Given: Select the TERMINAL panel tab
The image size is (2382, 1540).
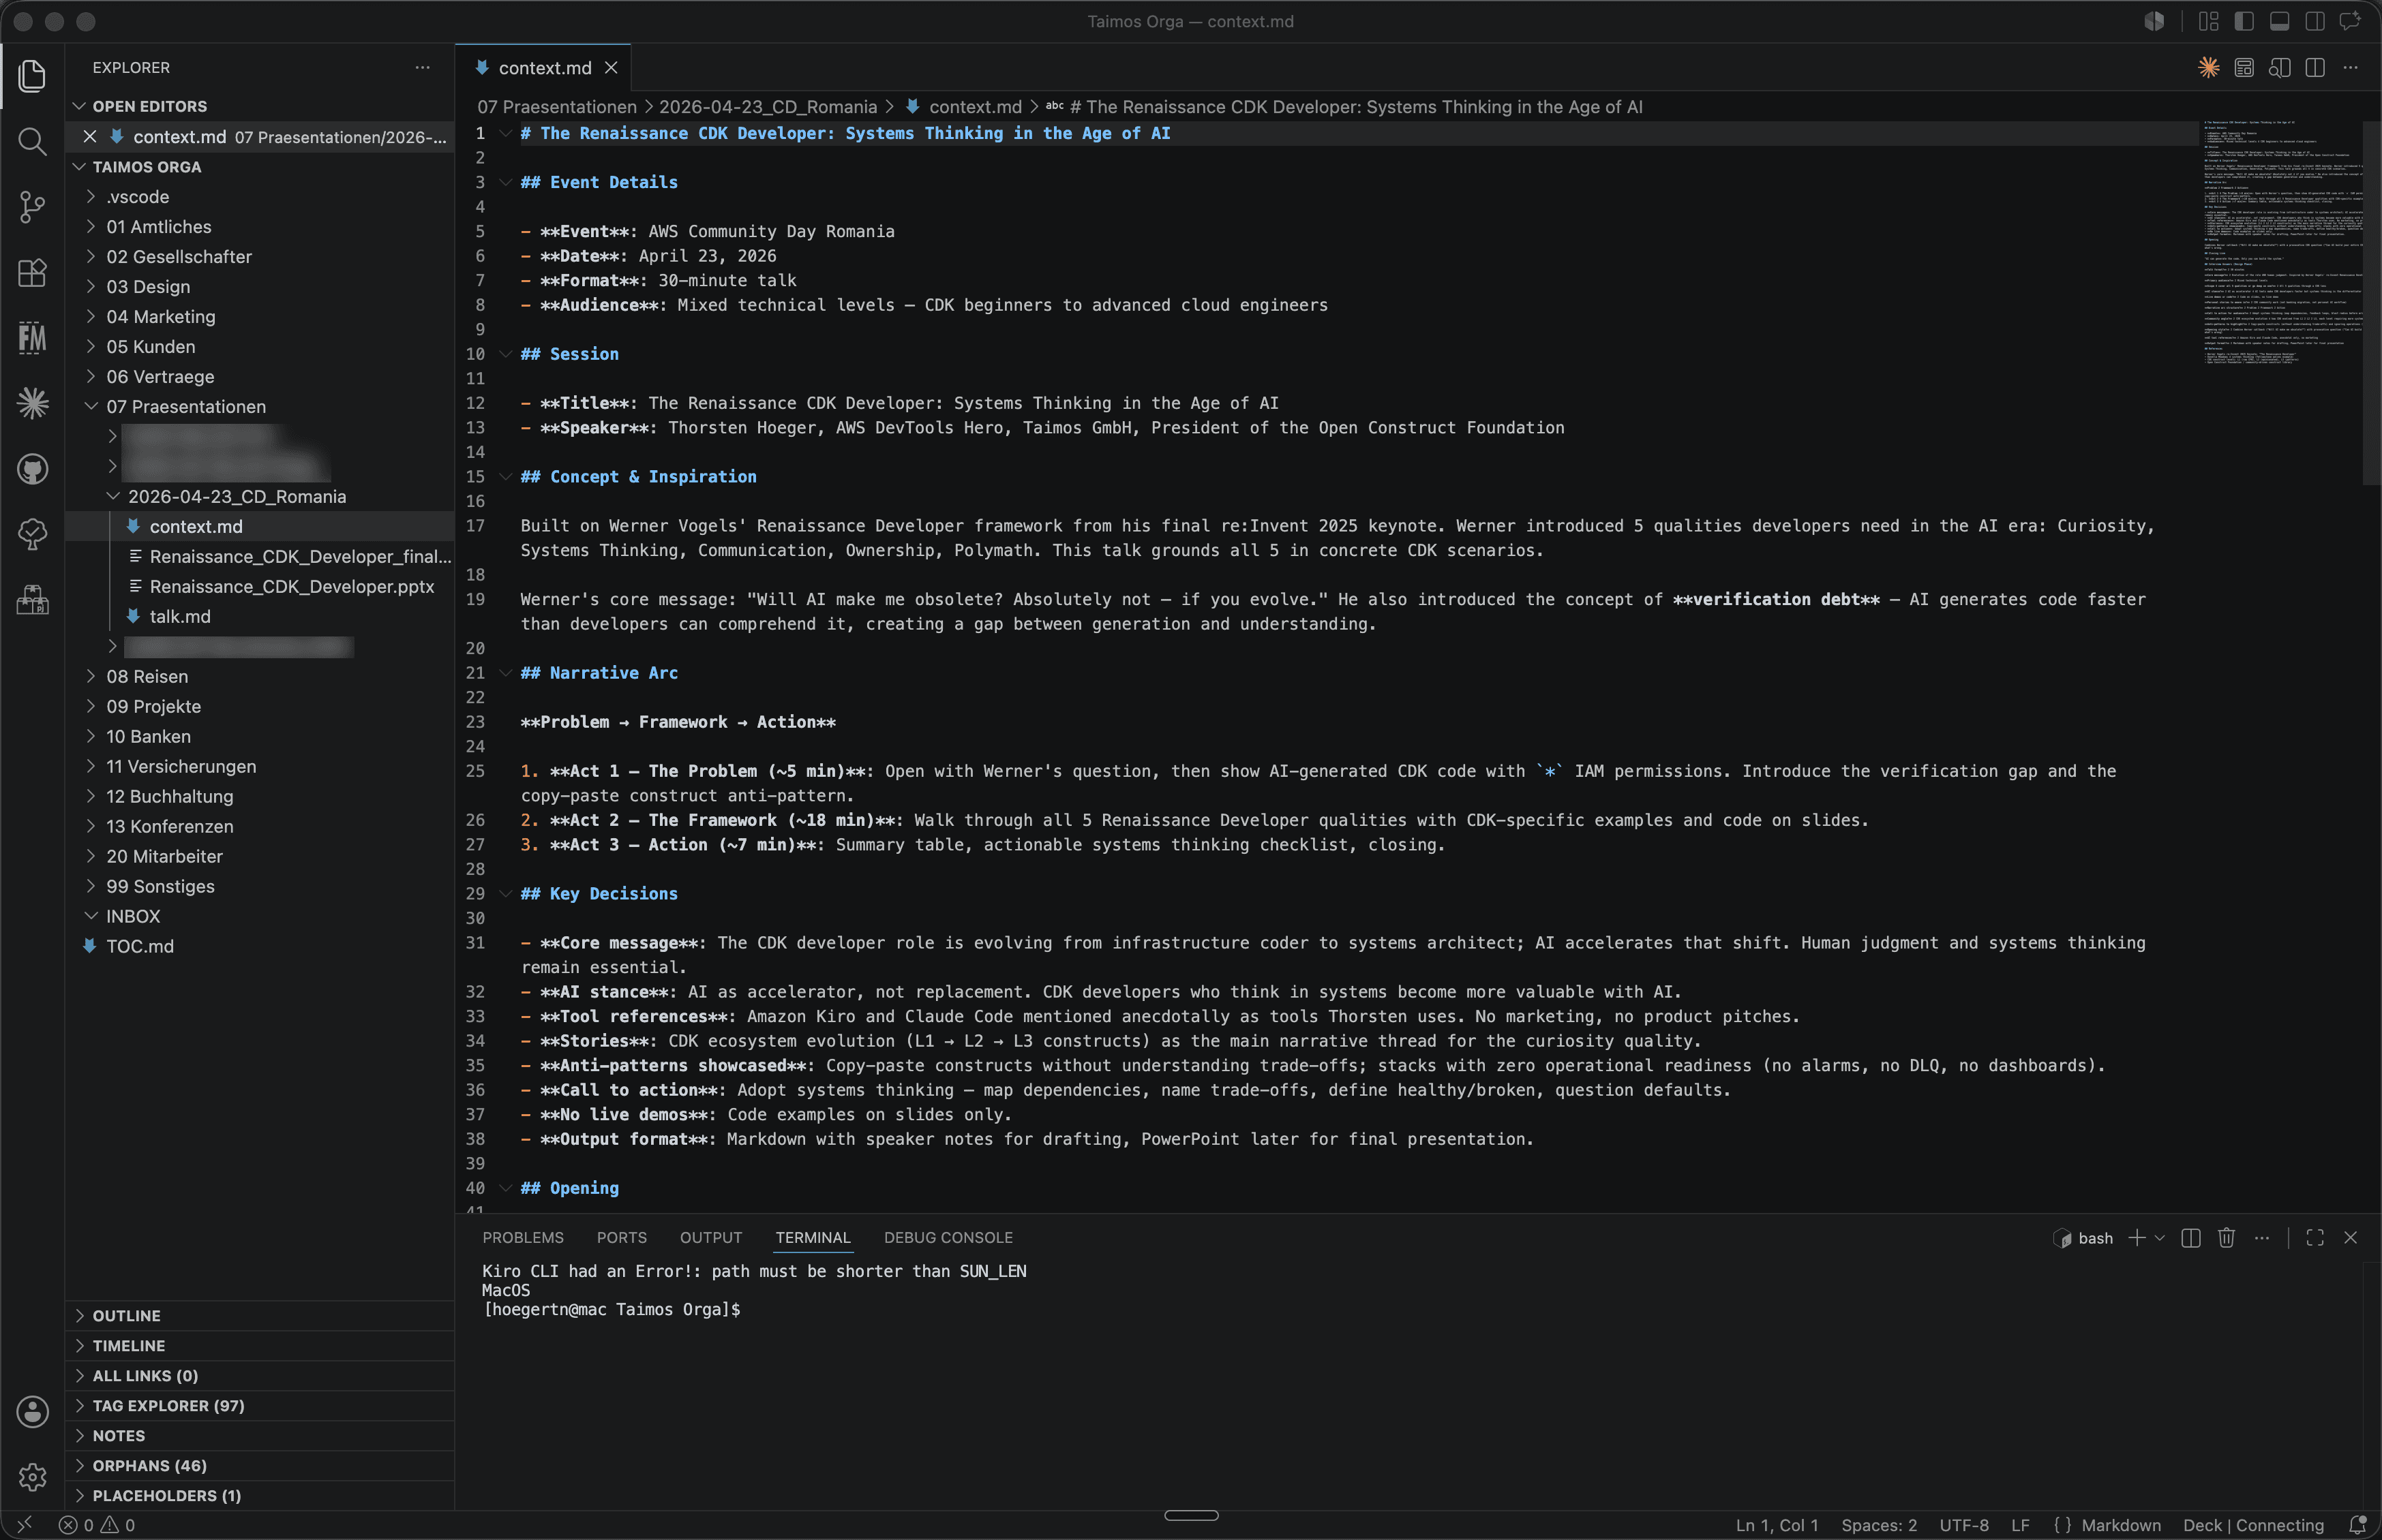Looking at the screenshot, I should (813, 1238).
